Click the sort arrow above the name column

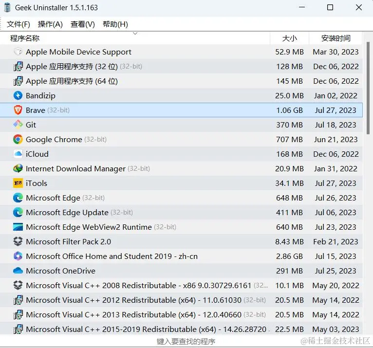pyautogui.click(x=135, y=34)
